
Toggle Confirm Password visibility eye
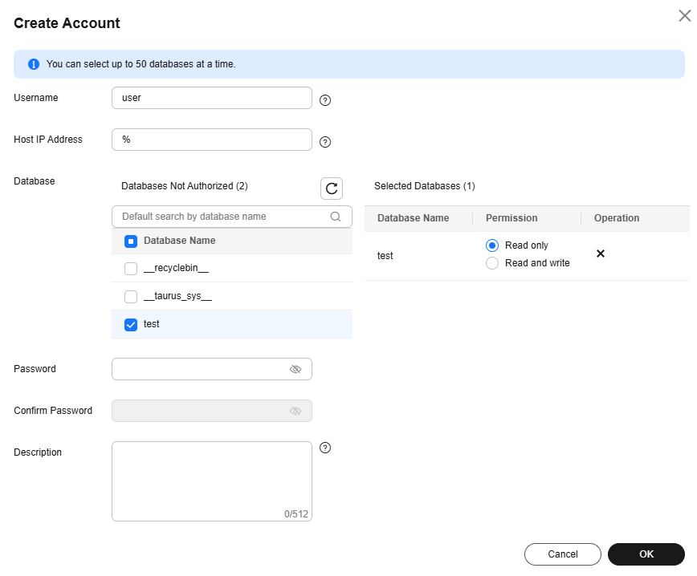click(x=296, y=411)
